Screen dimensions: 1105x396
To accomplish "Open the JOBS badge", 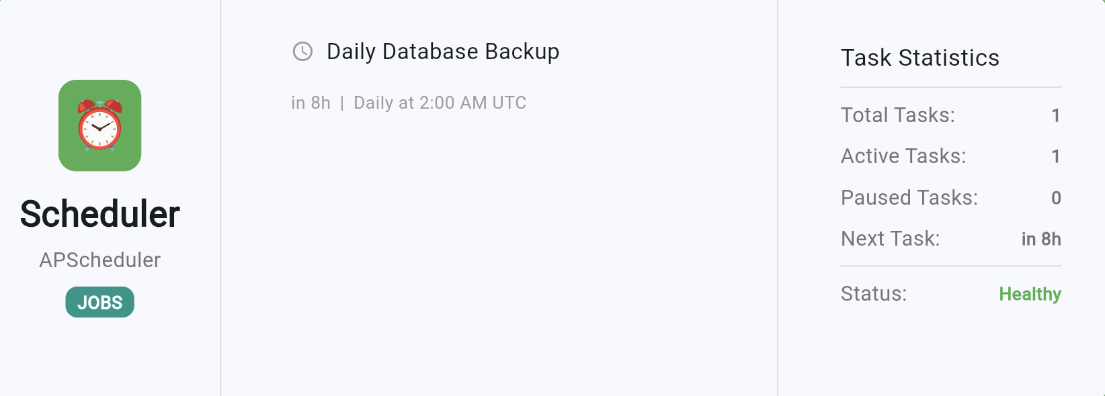I will click(x=99, y=302).
